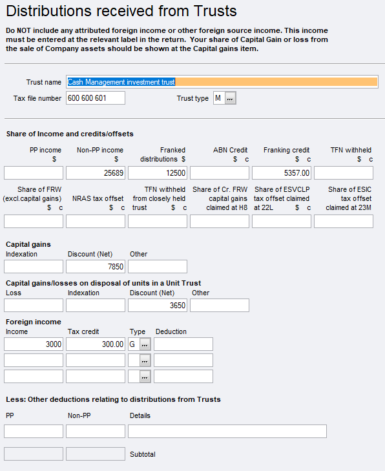The image size is (385, 471).
Task: Click the Non-PP income field showing 25689
Action: (x=96, y=173)
